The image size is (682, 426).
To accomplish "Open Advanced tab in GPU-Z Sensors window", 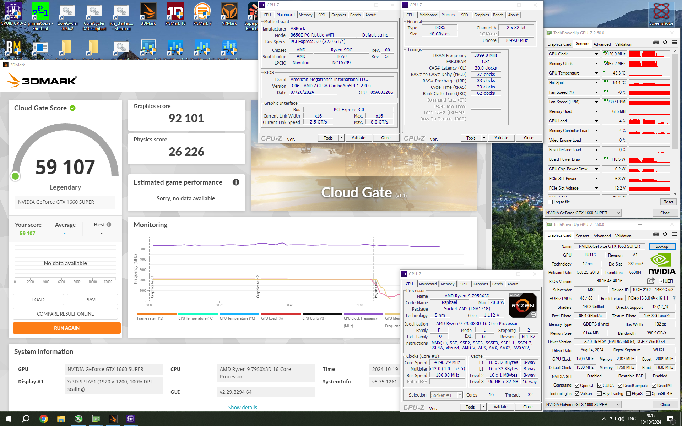I will (x=602, y=44).
